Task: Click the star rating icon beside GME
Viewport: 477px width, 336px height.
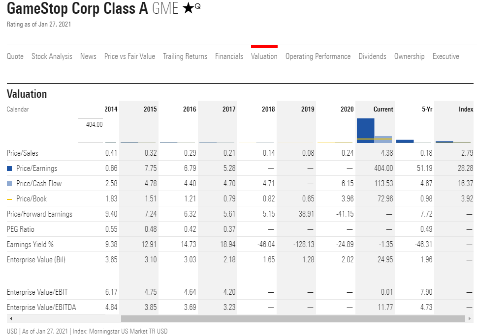Action: 188,9
